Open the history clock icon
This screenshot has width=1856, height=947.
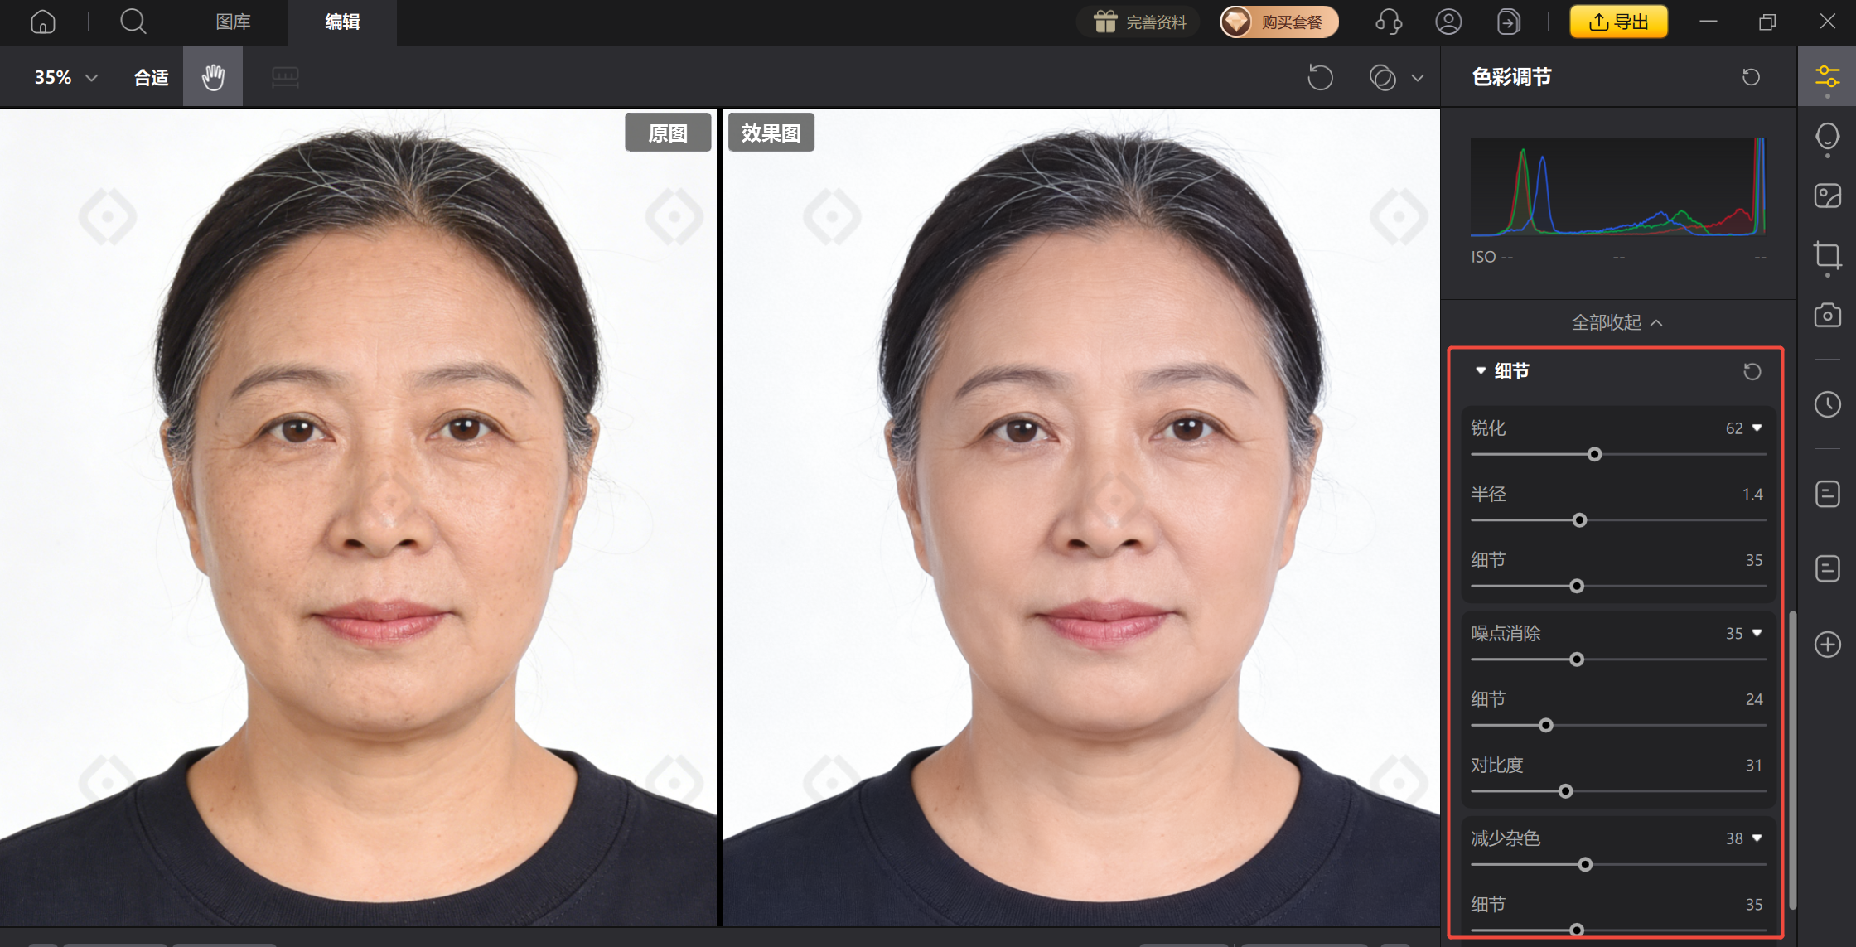click(1827, 404)
